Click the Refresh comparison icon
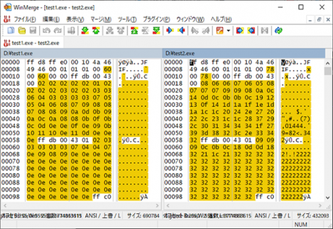The image size is (333, 229). click(x=278, y=31)
